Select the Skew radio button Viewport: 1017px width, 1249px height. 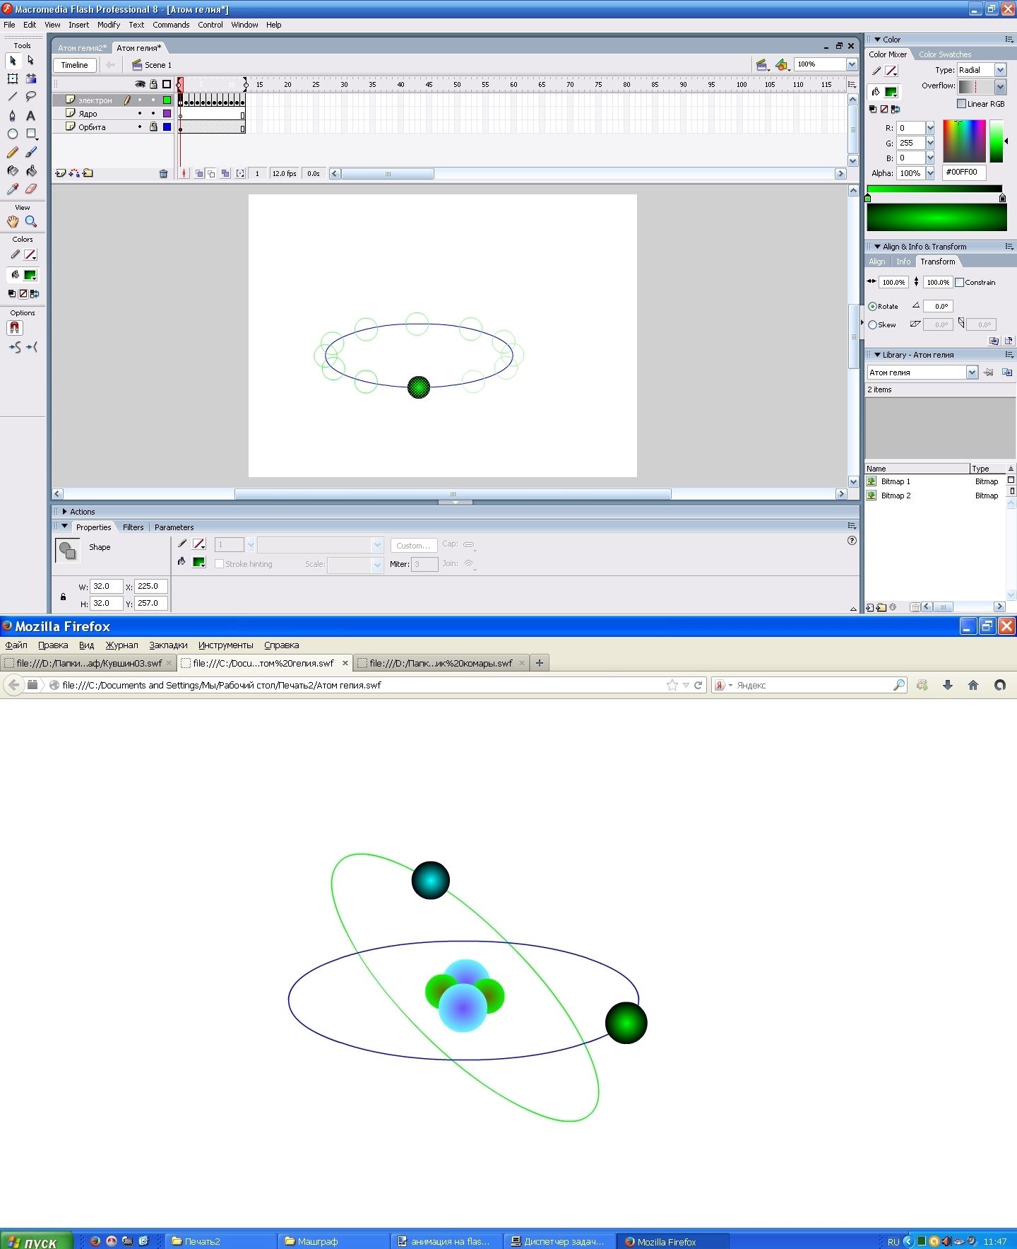(873, 325)
